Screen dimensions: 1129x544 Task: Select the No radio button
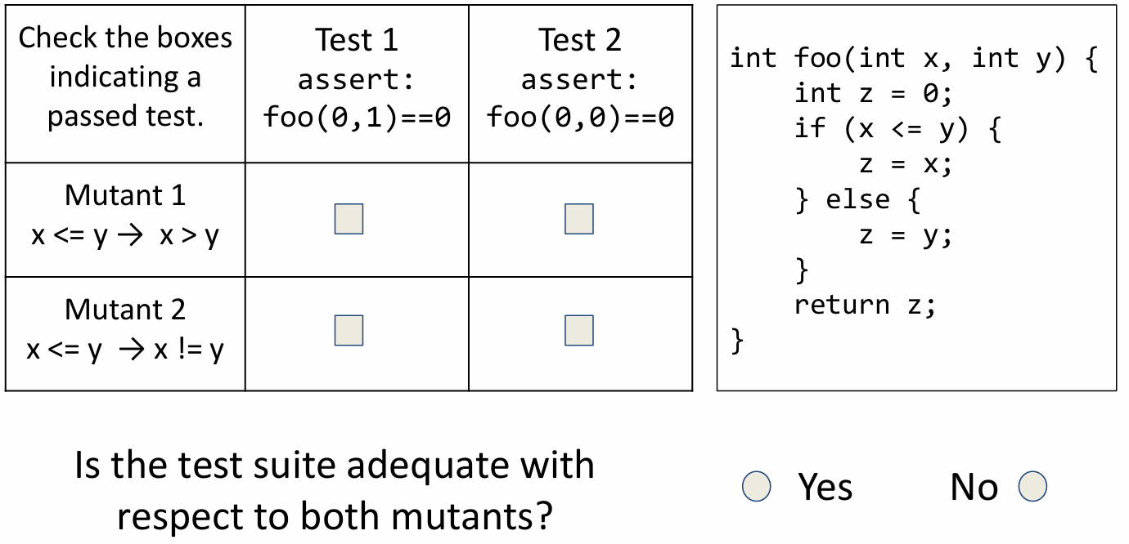click(1032, 487)
